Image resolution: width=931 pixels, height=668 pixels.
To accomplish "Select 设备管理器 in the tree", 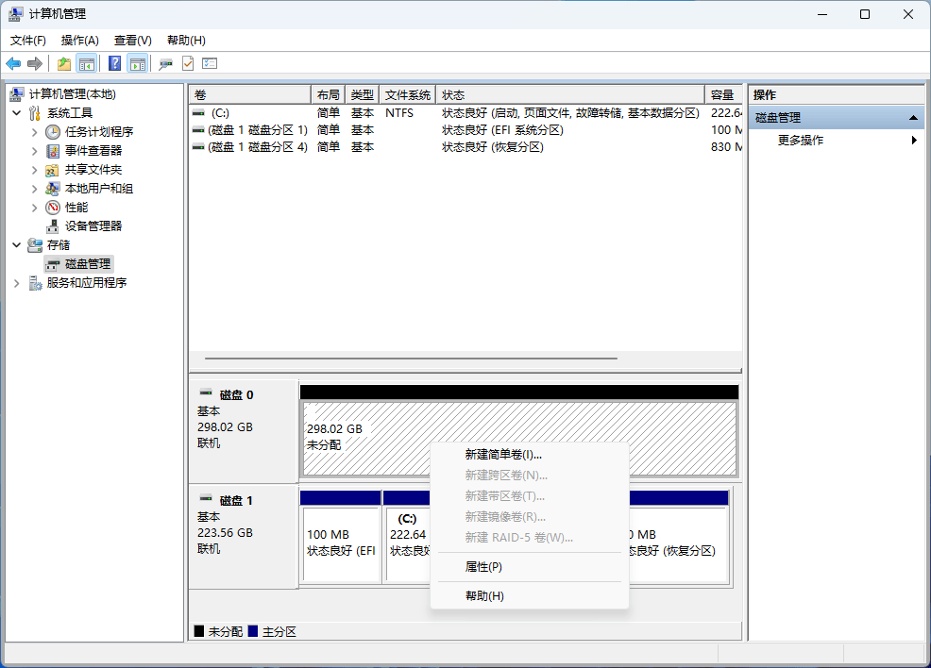I will click(x=93, y=226).
